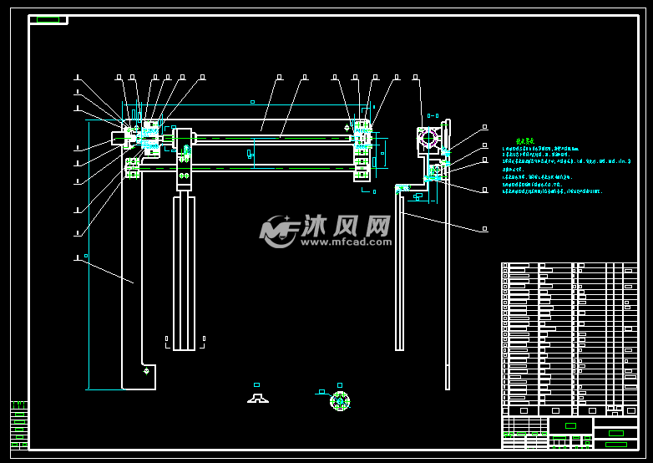Click the parts list table on the right
653x463 pixels.
coord(569,338)
